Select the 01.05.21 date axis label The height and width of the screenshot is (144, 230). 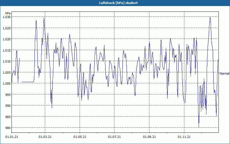(x=80, y=137)
